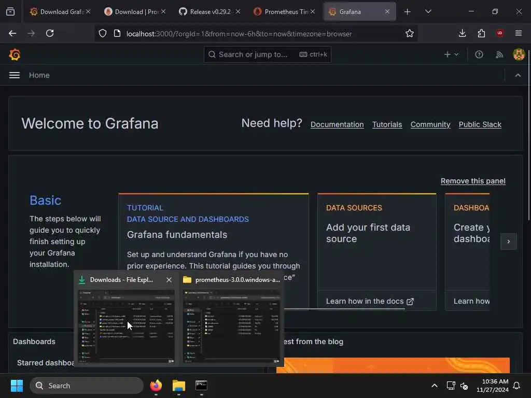This screenshot has width=531, height=398.
Task: Open the Community link
Action: [x=430, y=124]
